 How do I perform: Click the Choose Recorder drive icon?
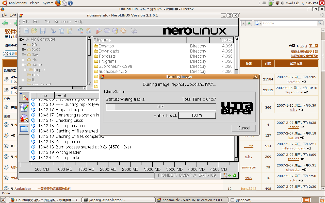pos(134,31)
